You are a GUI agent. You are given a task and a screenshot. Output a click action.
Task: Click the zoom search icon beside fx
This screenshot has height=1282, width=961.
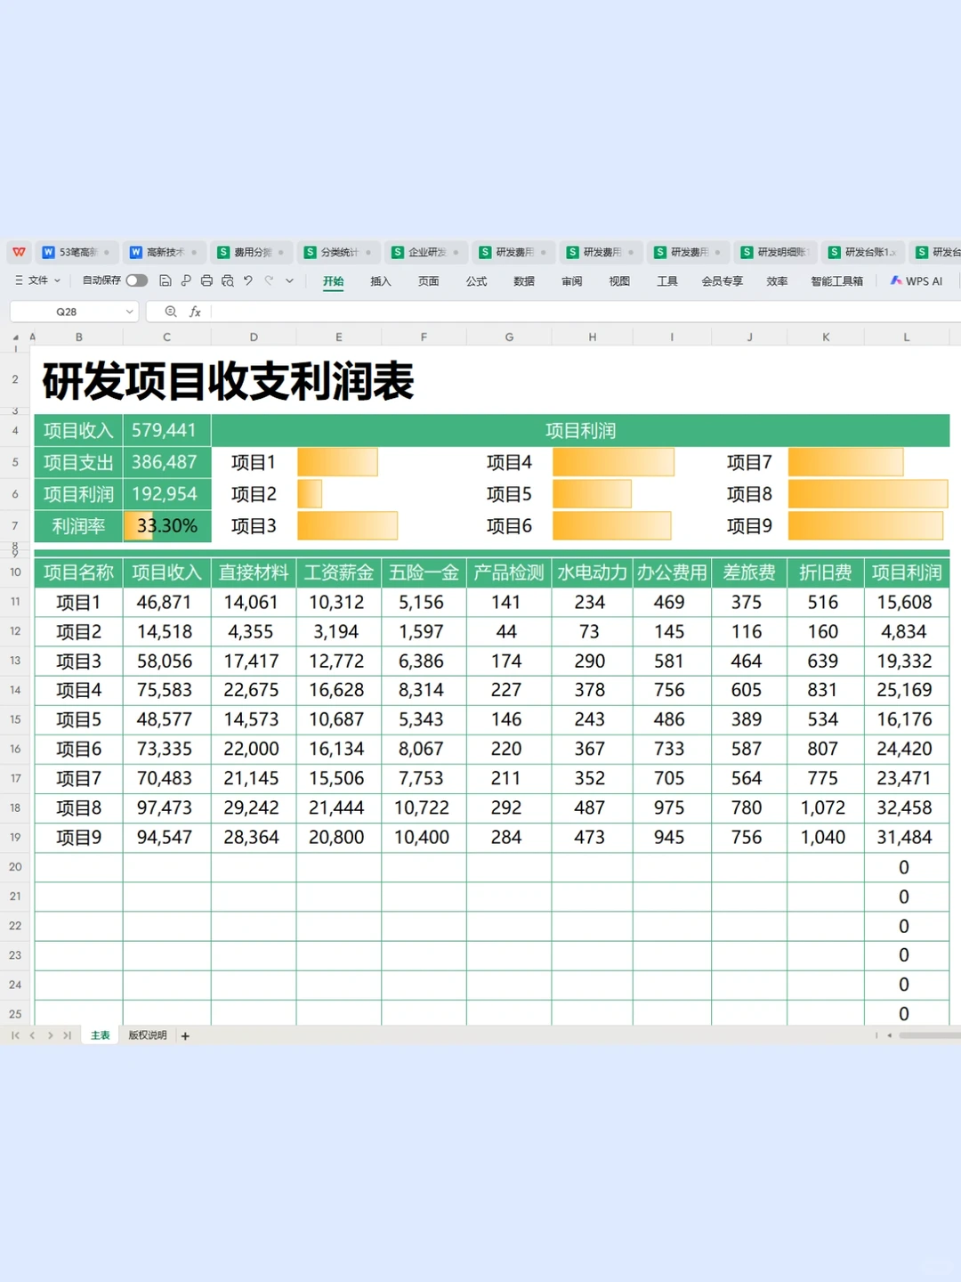171,312
